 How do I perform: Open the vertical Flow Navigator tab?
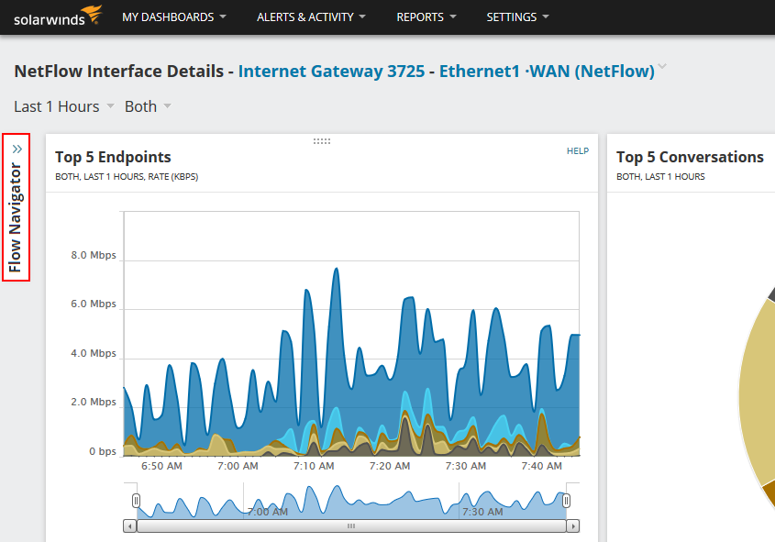(x=16, y=217)
